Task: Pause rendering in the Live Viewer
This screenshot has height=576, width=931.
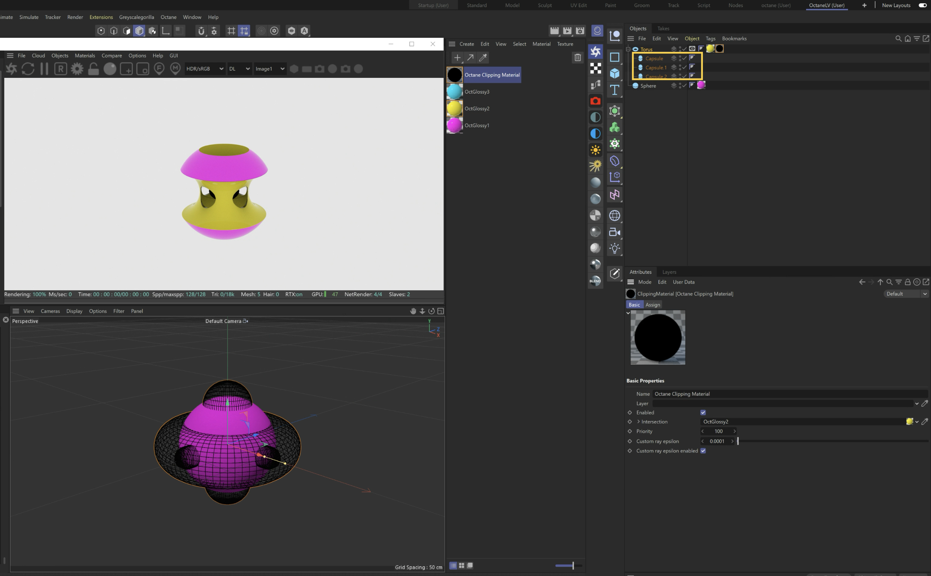Action: [44, 69]
